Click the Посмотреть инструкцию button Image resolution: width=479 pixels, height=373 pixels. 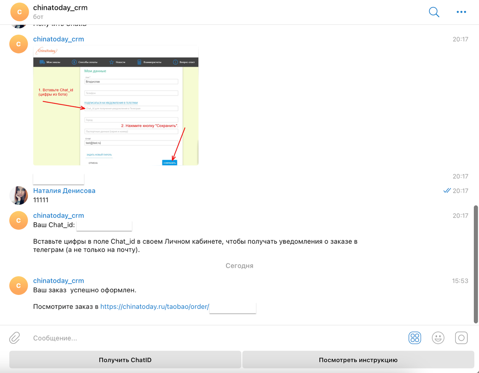tap(358, 360)
